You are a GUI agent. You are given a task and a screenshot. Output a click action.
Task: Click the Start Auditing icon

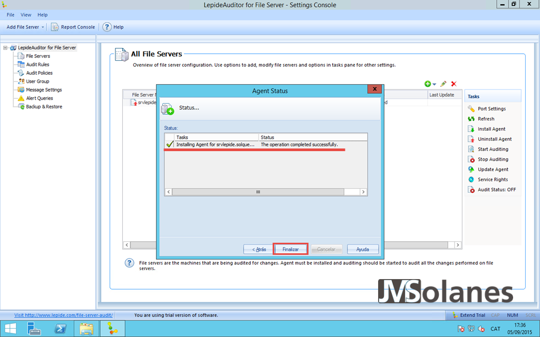471,149
